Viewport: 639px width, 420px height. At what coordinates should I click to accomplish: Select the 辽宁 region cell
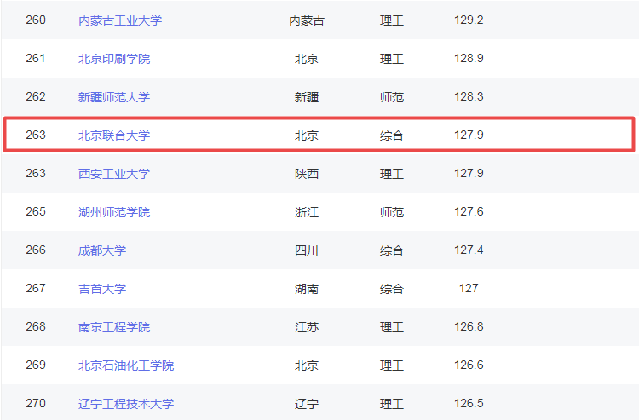point(307,403)
